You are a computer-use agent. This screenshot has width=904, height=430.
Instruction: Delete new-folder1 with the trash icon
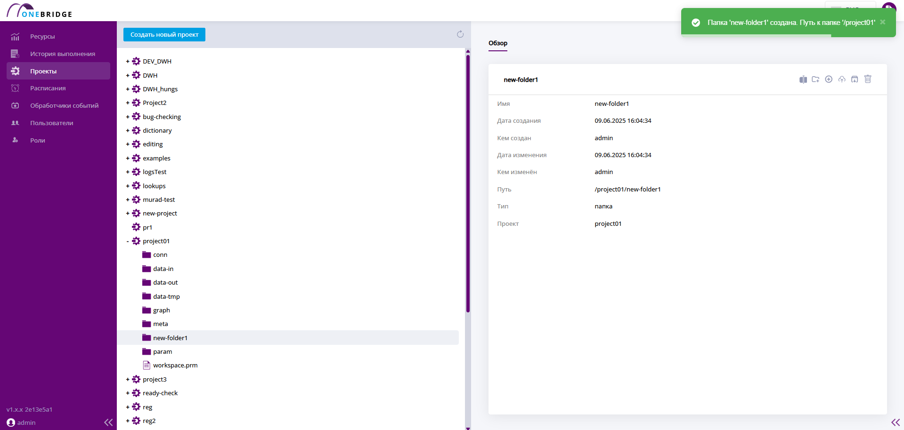click(868, 80)
